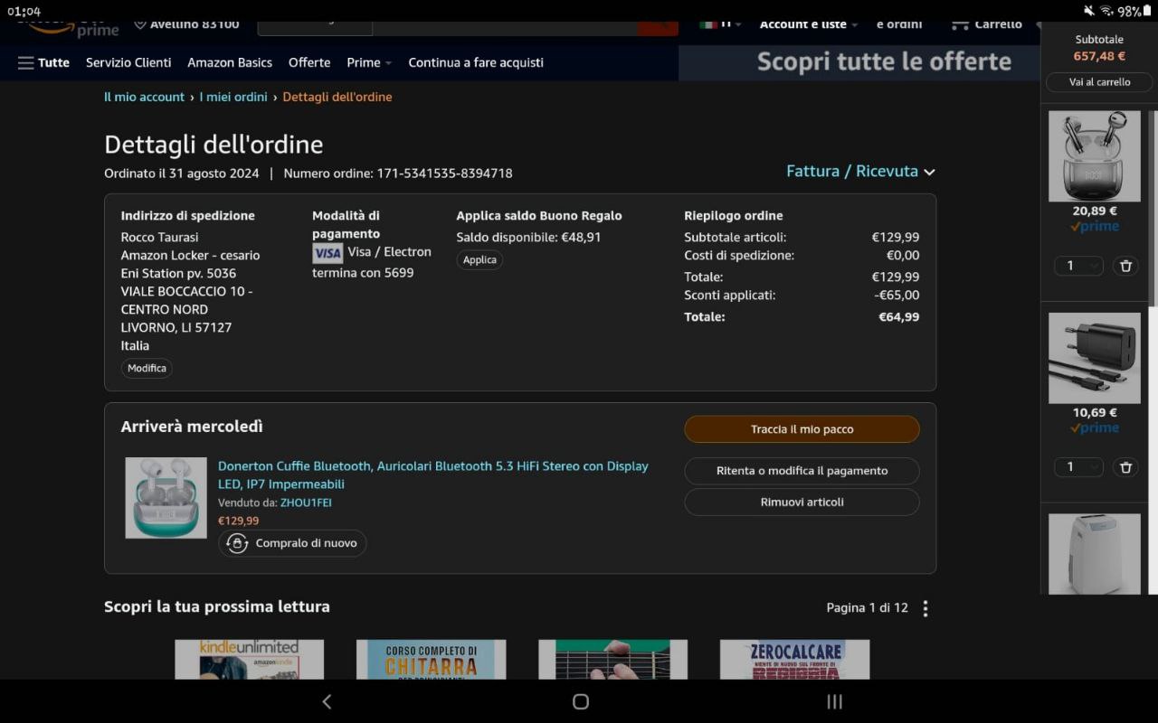This screenshot has height=723, width=1158.
Task: Select Offerte in the navigation bar
Action: pos(309,62)
